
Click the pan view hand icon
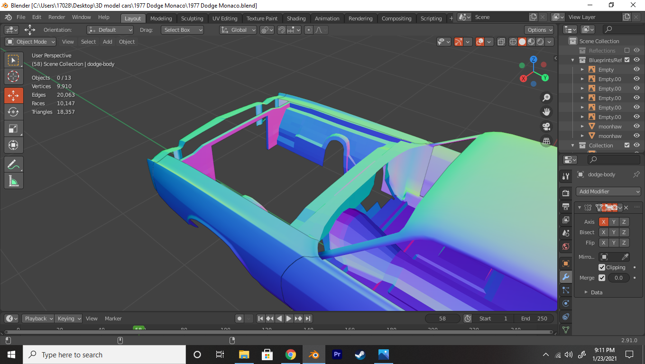tap(546, 112)
